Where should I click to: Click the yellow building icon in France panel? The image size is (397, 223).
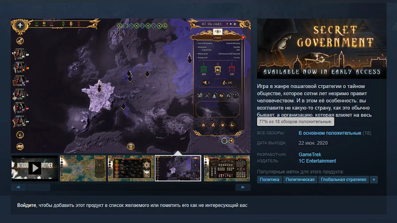pyautogui.click(x=218, y=69)
